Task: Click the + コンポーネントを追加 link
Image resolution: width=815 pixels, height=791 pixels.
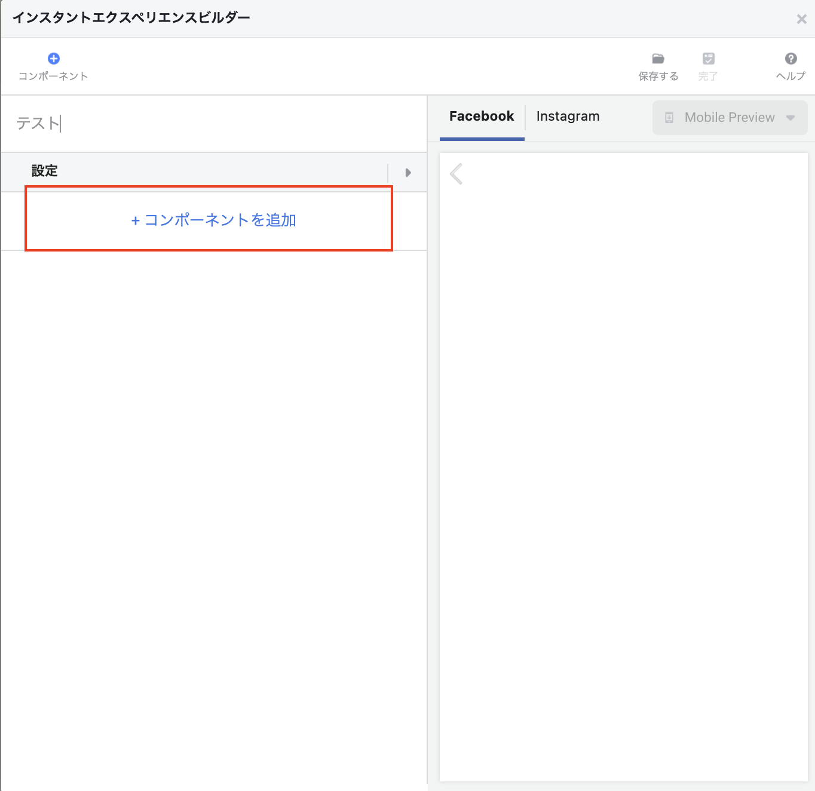Action: point(213,220)
